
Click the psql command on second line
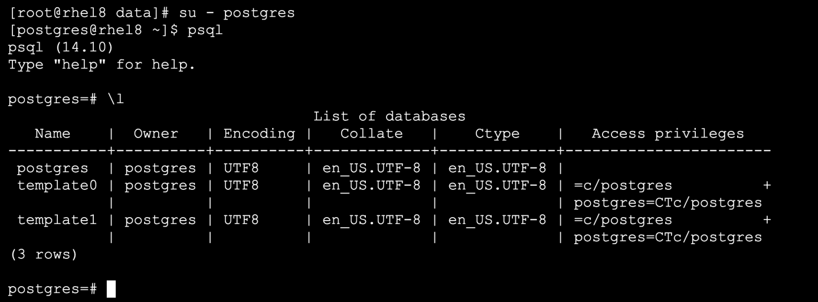pos(205,30)
